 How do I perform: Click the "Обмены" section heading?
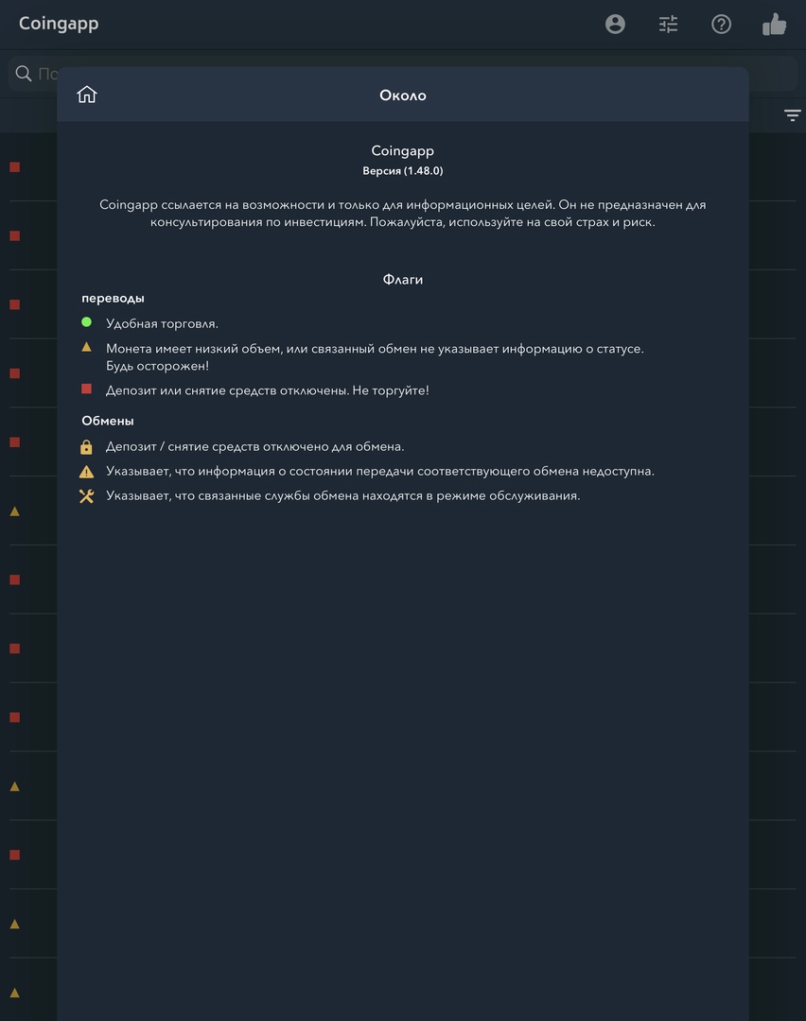[108, 421]
